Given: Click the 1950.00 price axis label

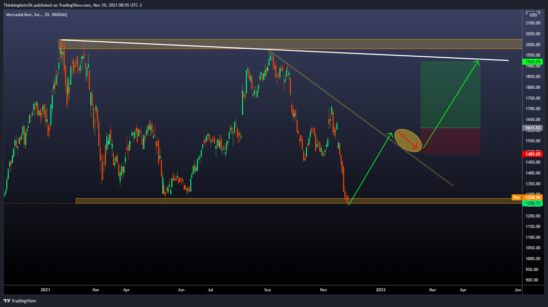Looking at the screenshot, I should (533, 55).
